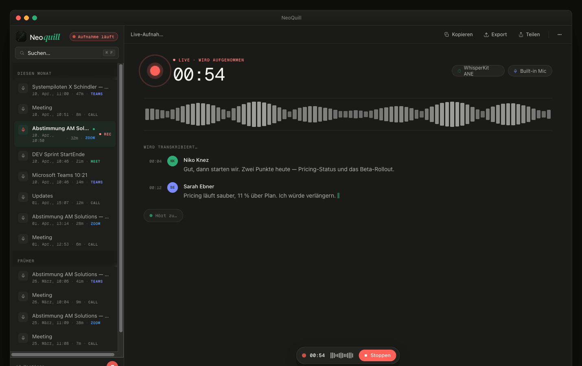Click mic icon of Meeting 25. März 11:08
This screenshot has height=366, width=582.
pyautogui.click(x=23, y=338)
